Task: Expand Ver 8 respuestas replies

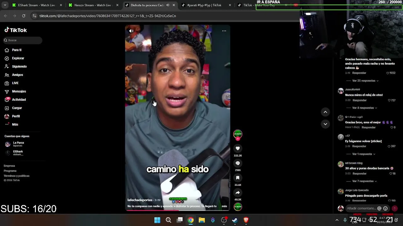Action: (x=365, y=108)
